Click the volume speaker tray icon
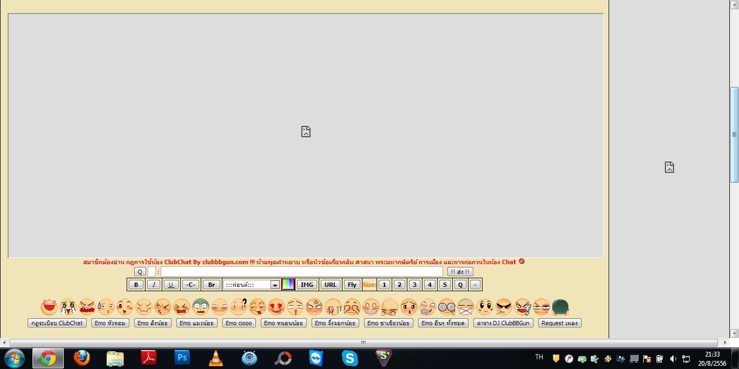The width and height of the screenshot is (739, 369). tap(673, 359)
